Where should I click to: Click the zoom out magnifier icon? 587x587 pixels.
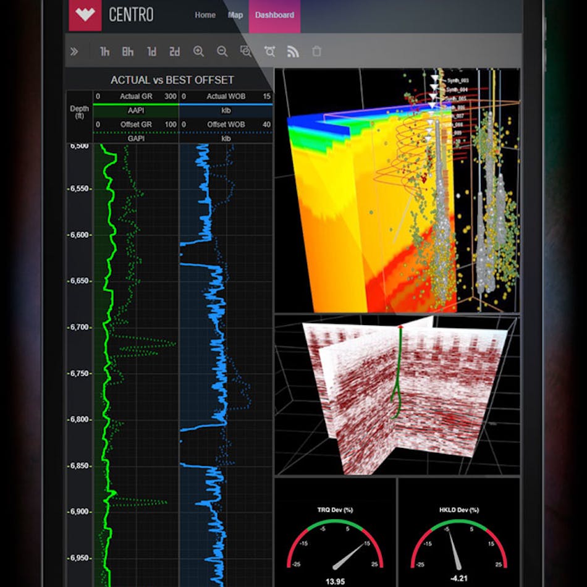(x=222, y=52)
